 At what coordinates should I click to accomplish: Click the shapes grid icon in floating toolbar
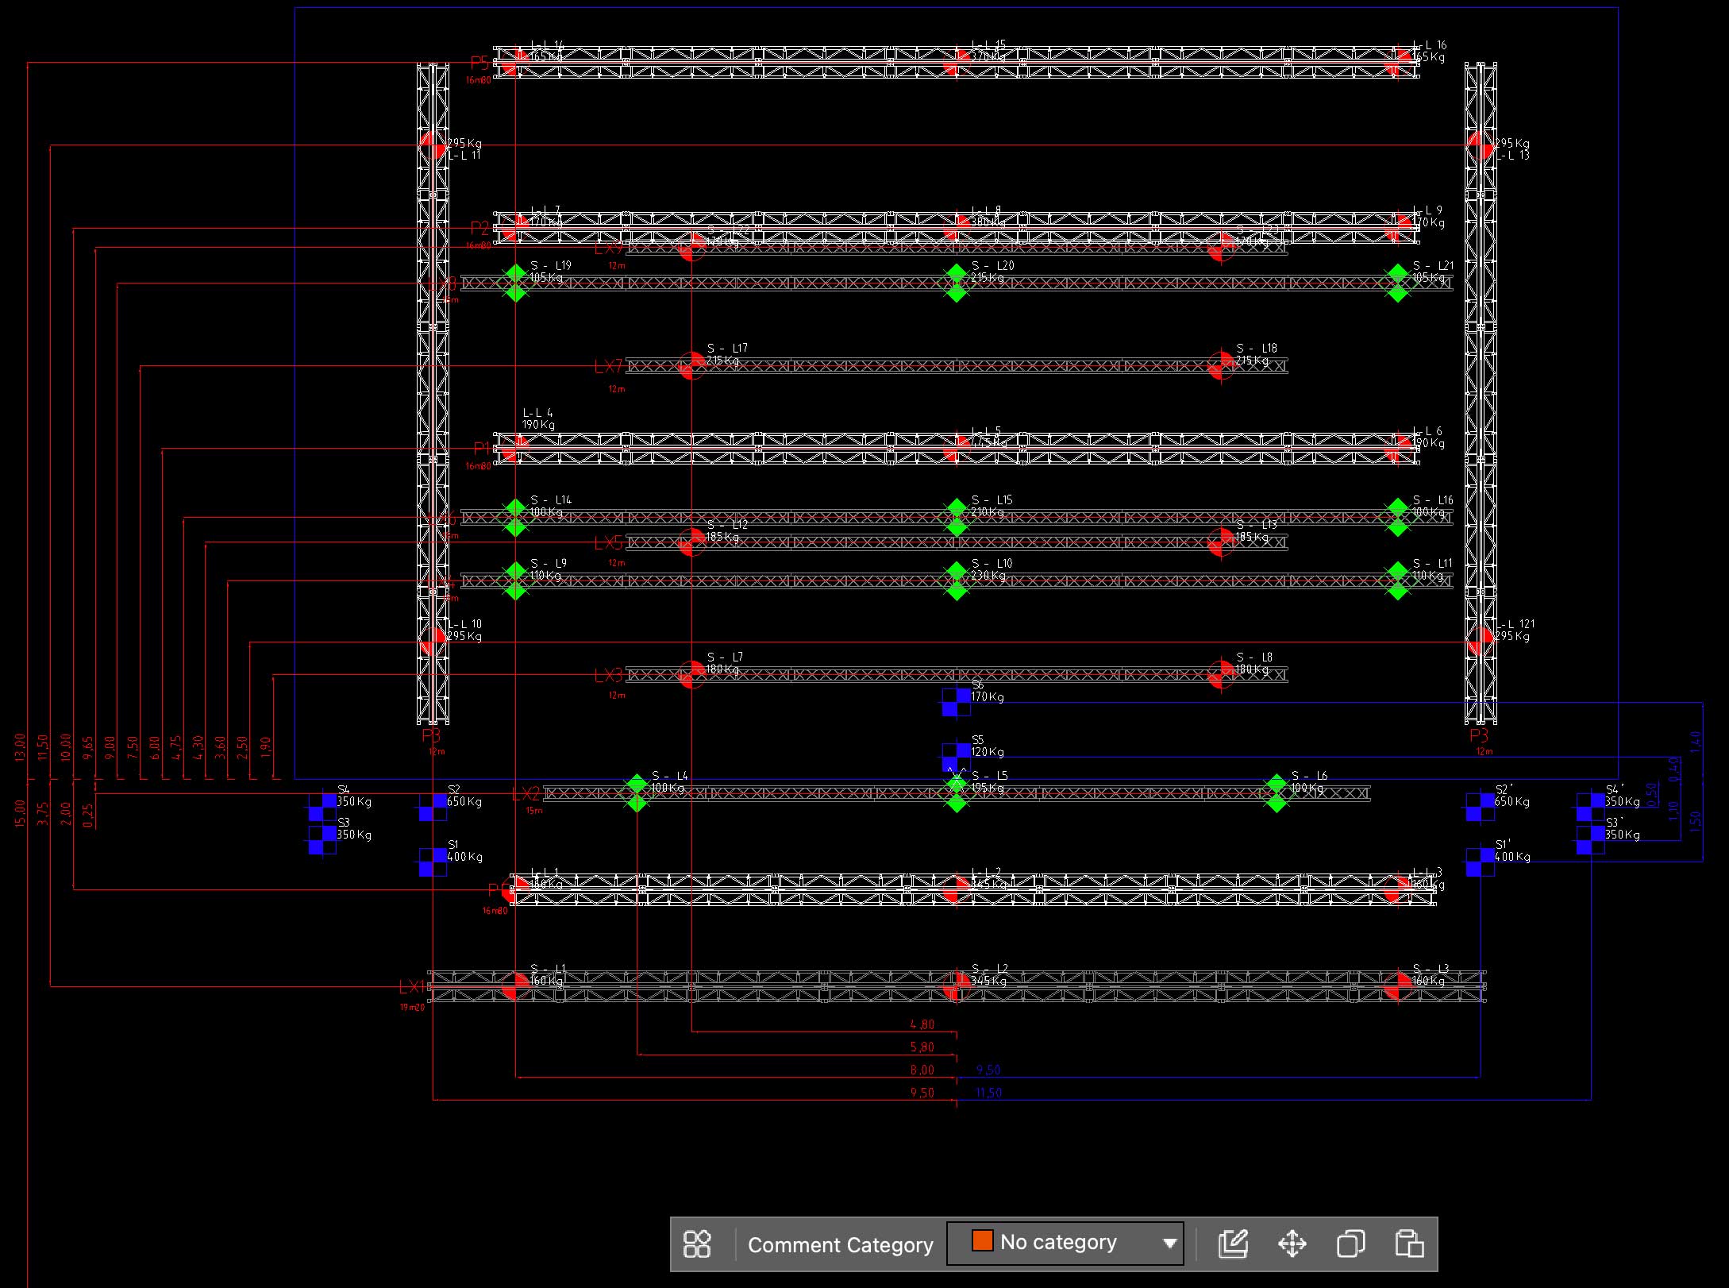tap(697, 1244)
